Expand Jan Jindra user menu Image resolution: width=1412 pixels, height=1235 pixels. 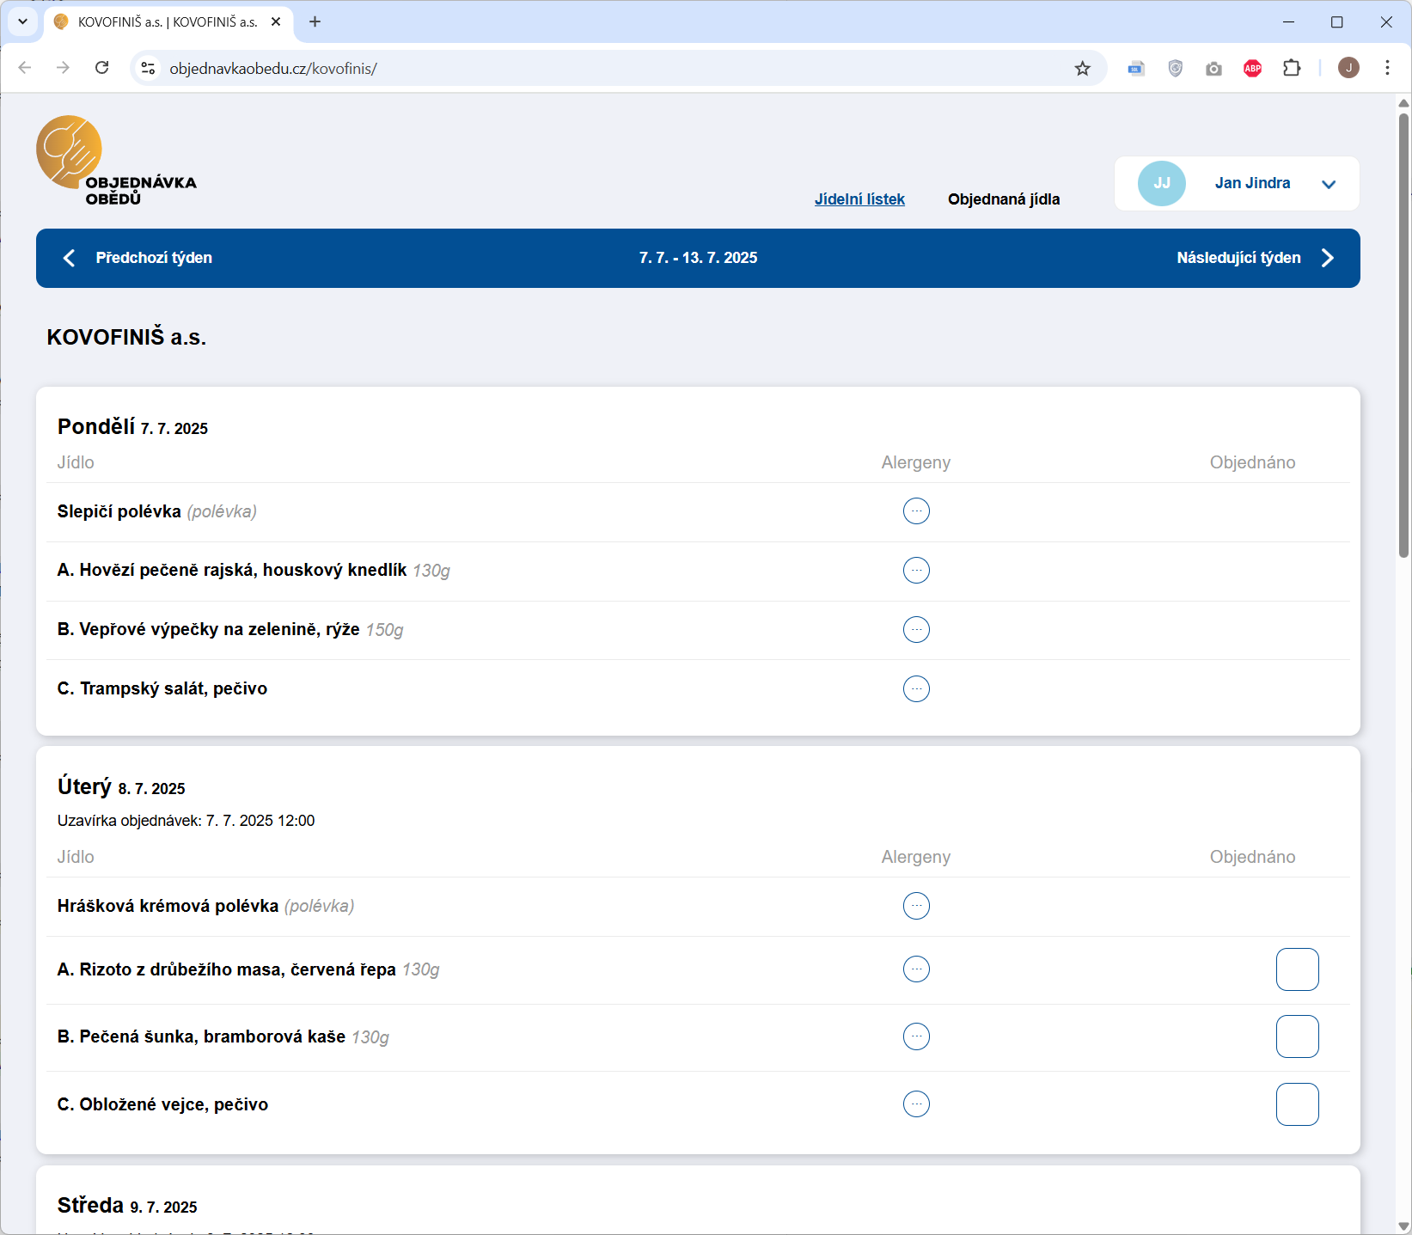pyautogui.click(x=1328, y=184)
